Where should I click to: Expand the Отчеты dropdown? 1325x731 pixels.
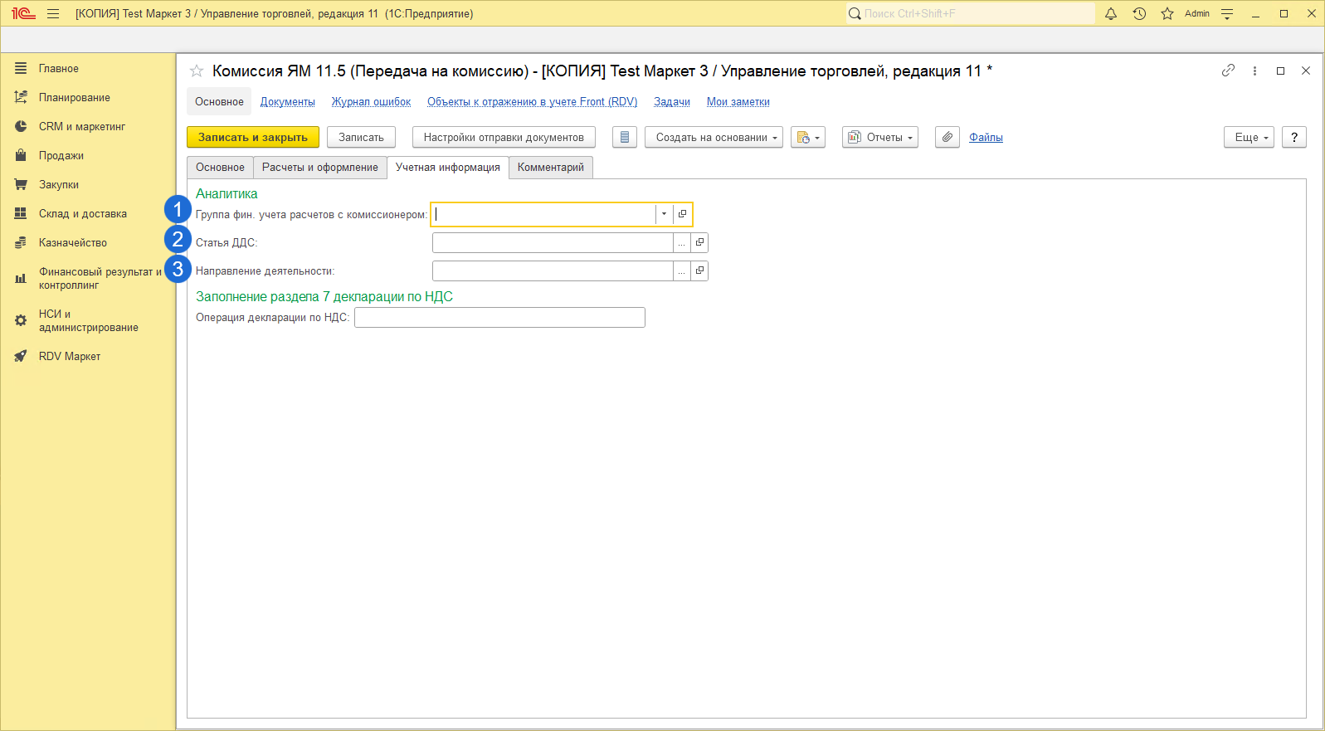[880, 137]
